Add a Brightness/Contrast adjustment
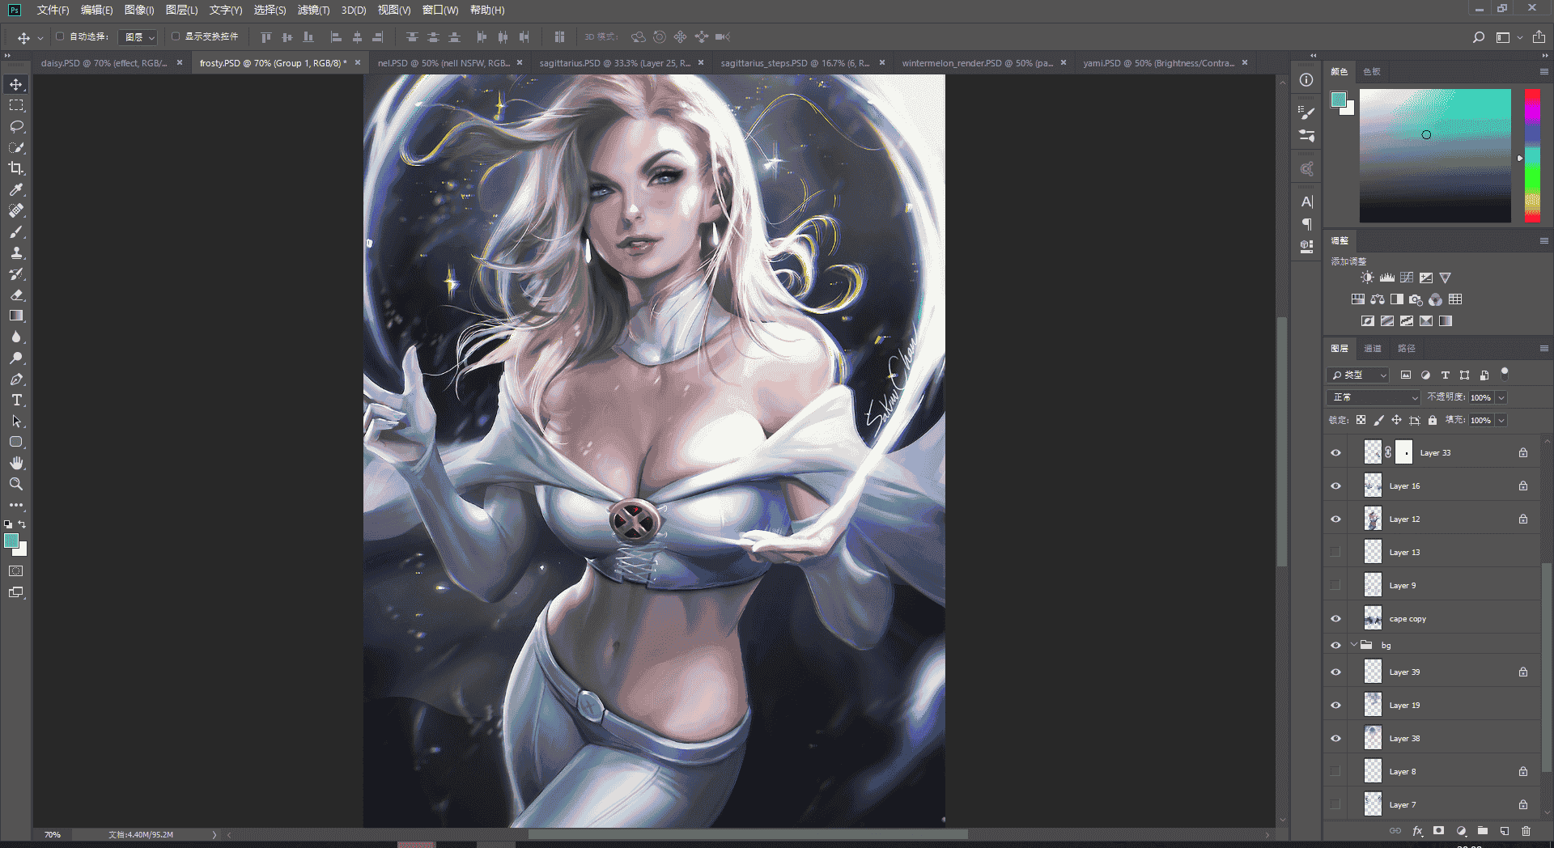 click(1367, 278)
